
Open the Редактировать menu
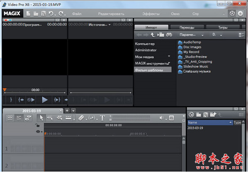tap(111, 14)
